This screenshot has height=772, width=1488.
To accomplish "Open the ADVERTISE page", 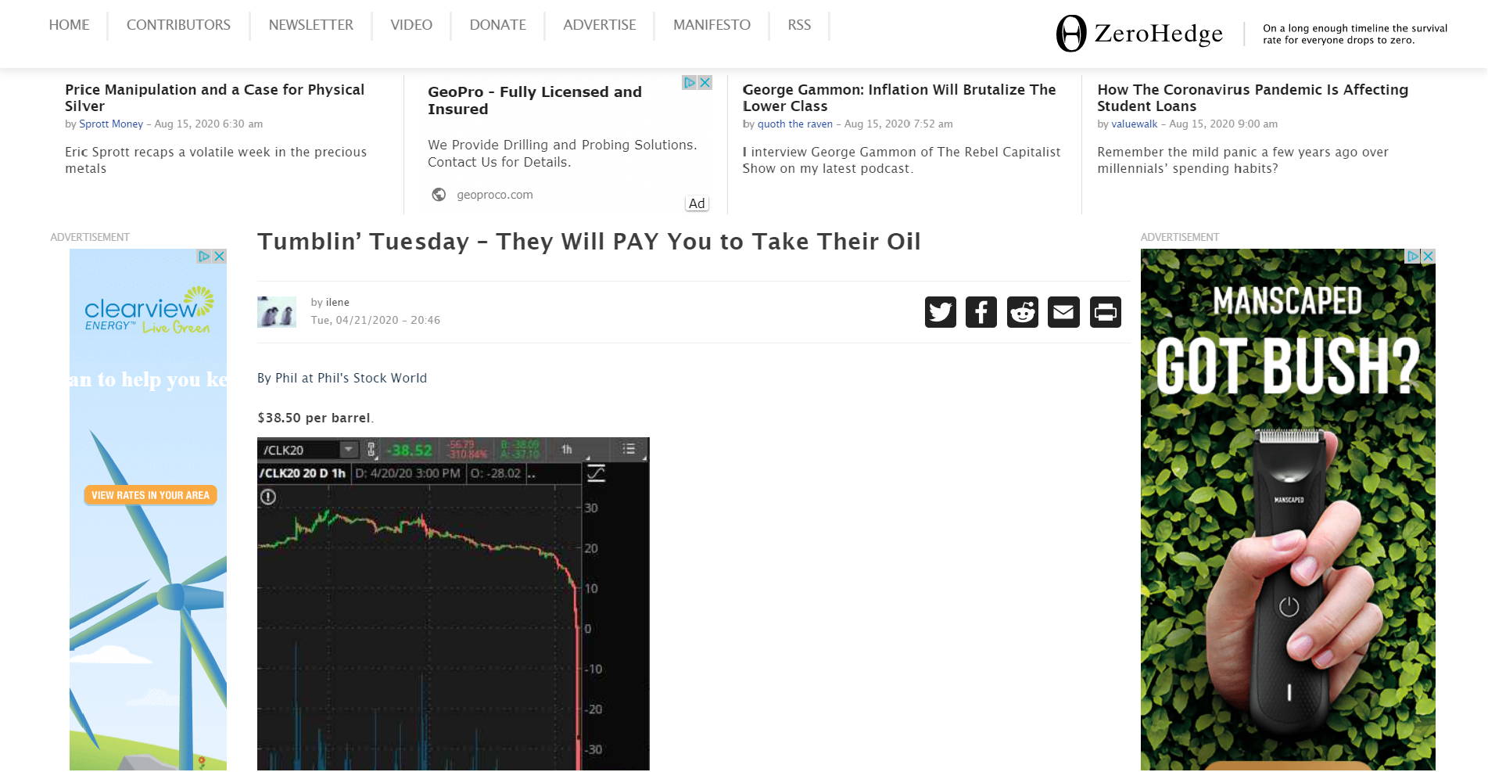I will click(x=600, y=25).
